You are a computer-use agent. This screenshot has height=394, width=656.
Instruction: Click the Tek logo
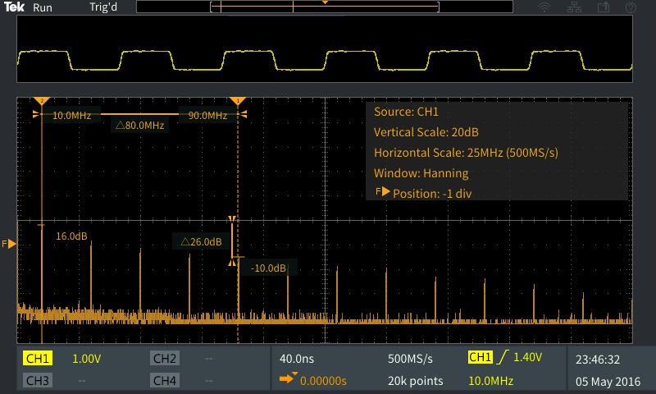[x=14, y=7]
